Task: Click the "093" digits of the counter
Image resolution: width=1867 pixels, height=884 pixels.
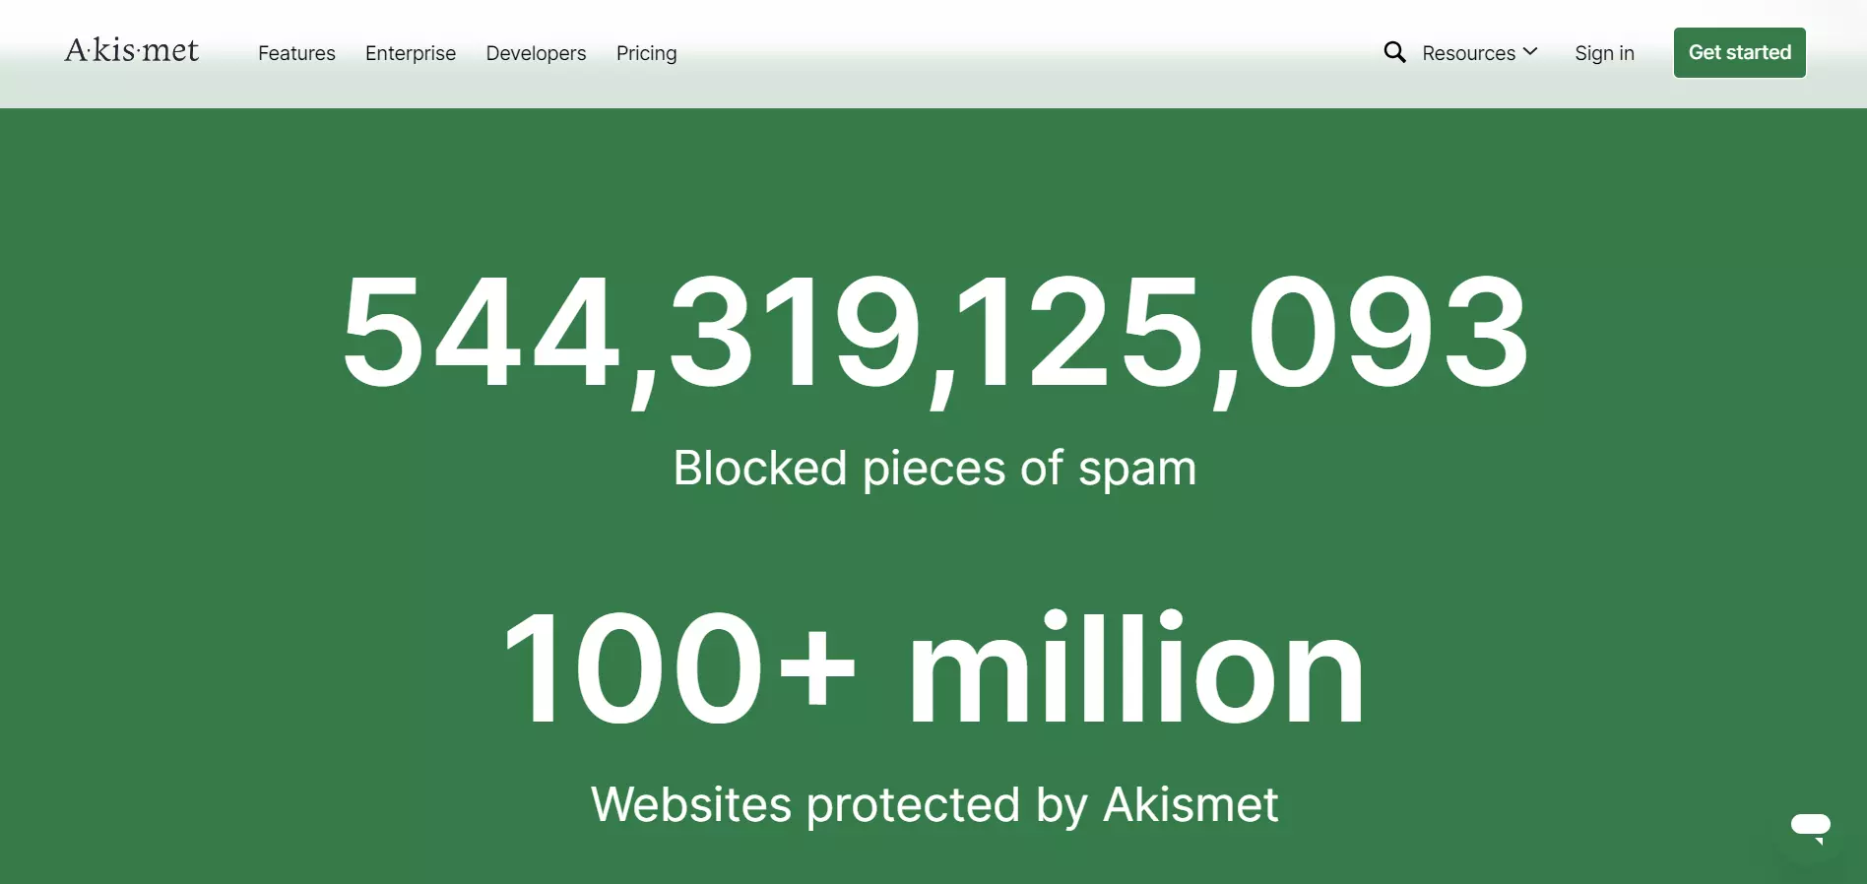Action: [1388, 333]
